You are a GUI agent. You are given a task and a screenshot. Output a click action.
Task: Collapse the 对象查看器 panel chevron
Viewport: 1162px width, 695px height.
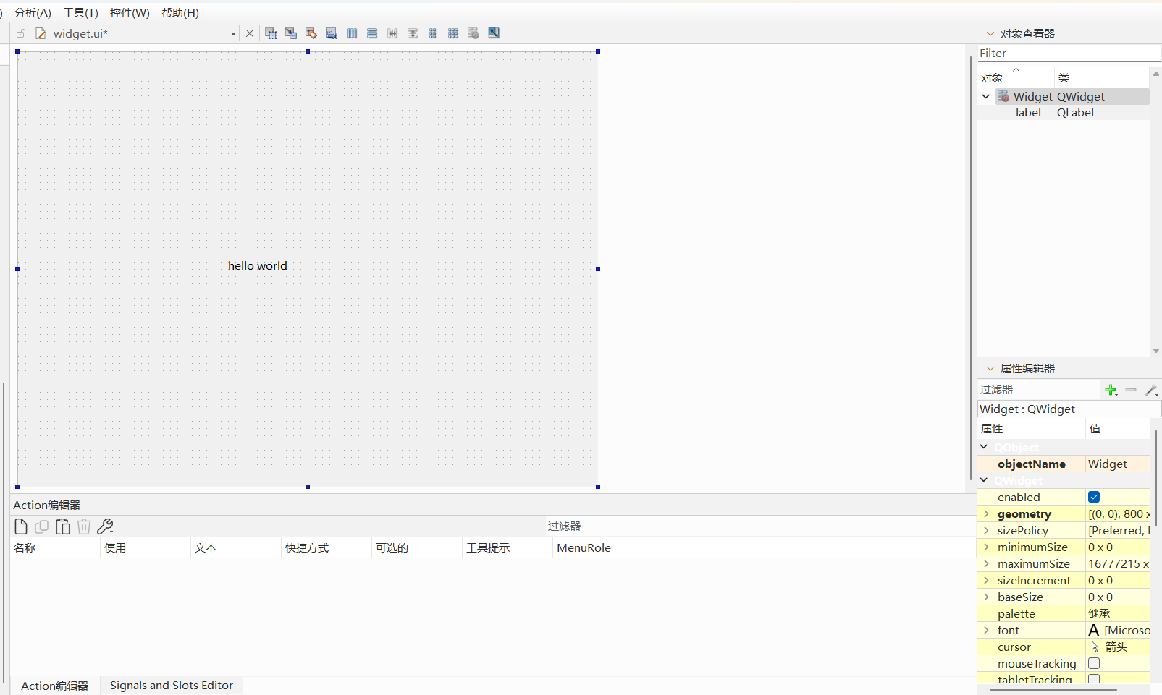point(990,33)
